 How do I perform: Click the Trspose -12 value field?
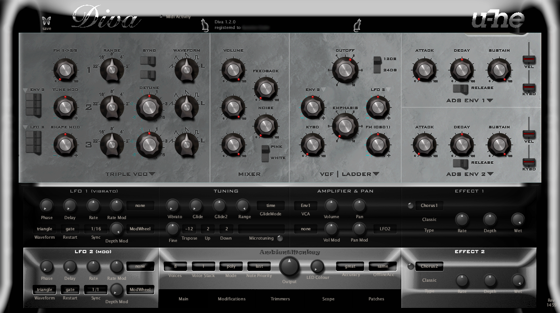pyautogui.click(x=189, y=229)
